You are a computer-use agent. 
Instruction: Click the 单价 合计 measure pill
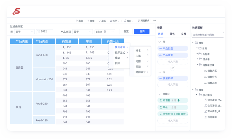pos(173,107)
